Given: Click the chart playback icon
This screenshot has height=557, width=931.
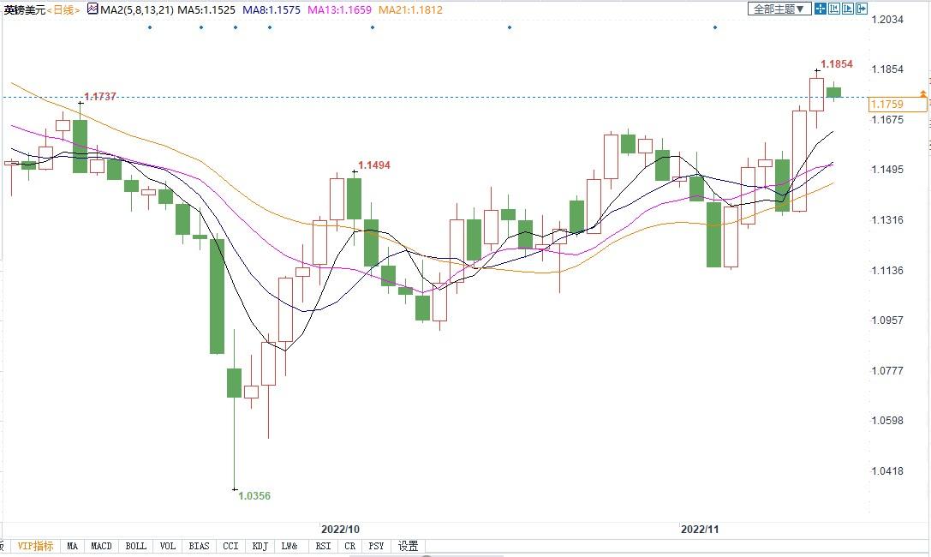Looking at the screenshot, I should (x=848, y=9).
